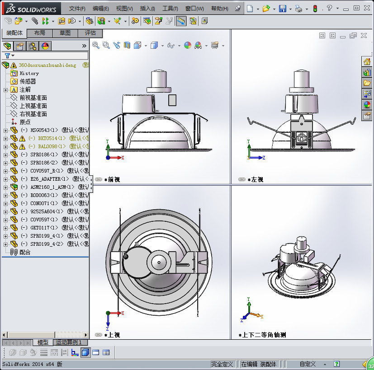Start New Motion Study gear icon
Image resolution: width=374 pixels, height=370 pixels.
(x=135, y=21)
